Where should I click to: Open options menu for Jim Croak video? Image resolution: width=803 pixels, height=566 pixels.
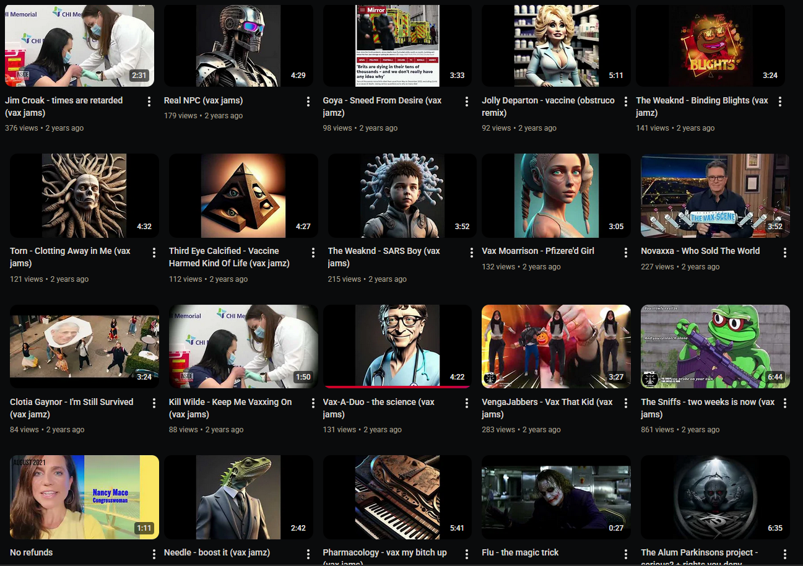pyautogui.click(x=149, y=102)
